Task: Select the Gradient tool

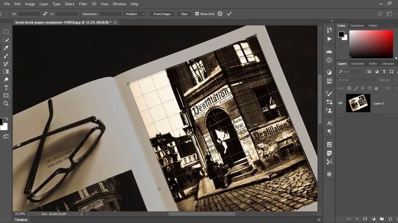Action: click(x=6, y=72)
